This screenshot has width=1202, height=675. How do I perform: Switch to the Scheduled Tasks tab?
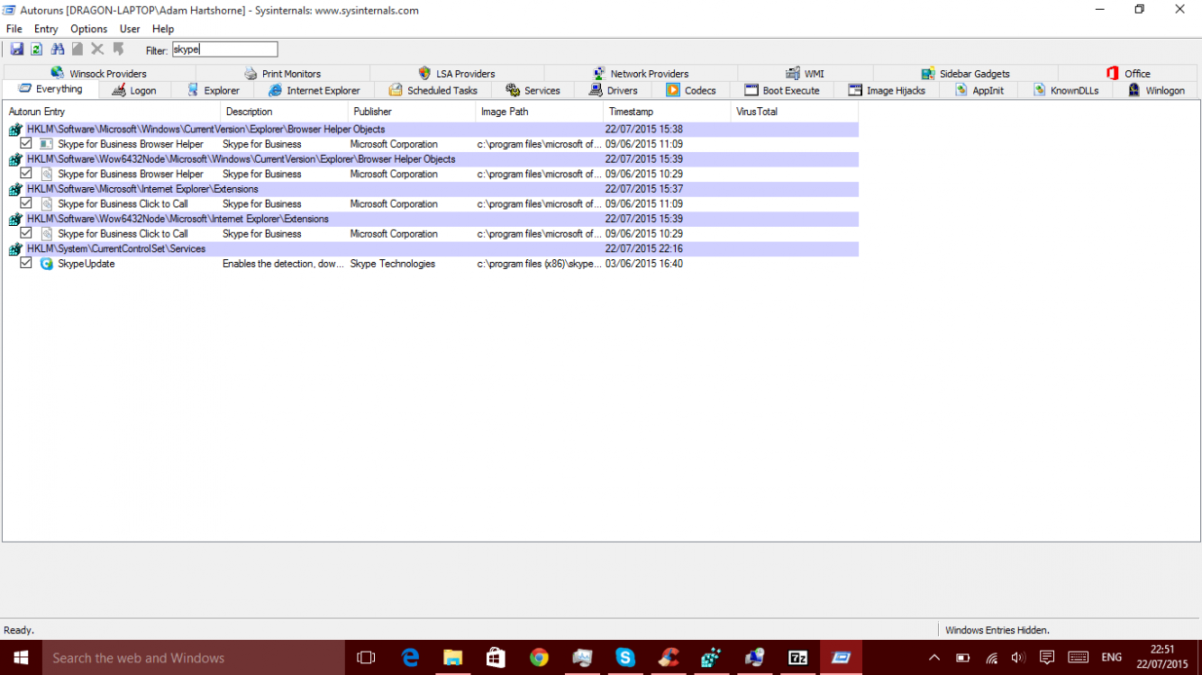click(433, 90)
